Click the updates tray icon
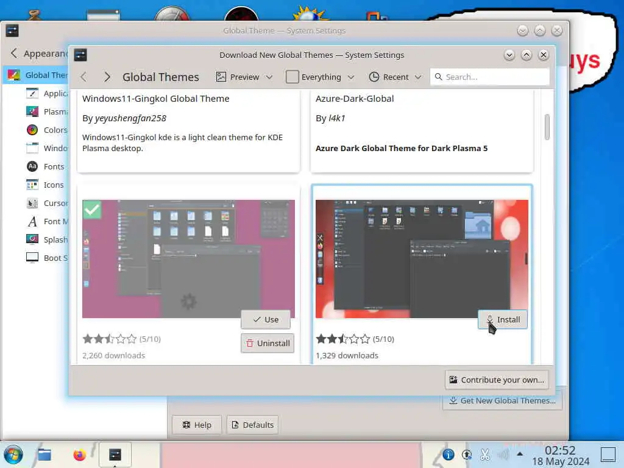624x468 pixels. (x=467, y=455)
